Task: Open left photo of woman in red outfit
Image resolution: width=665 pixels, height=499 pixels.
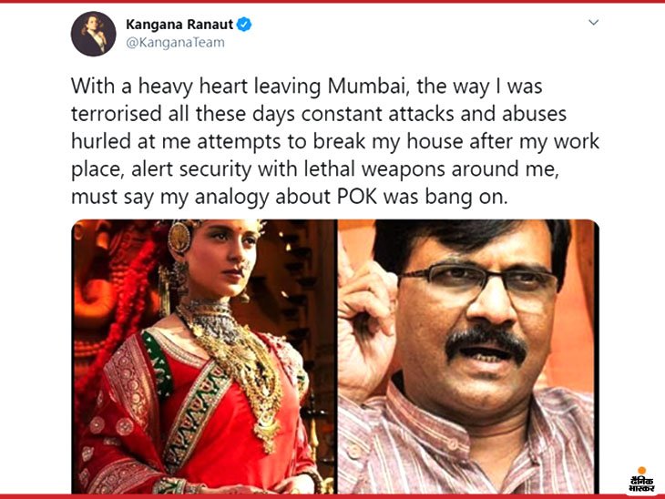Action: (x=204, y=357)
